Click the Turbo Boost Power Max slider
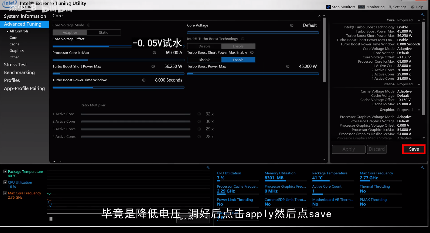The height and width of the screenshot is (233, 430). click(x=253, y=74)
